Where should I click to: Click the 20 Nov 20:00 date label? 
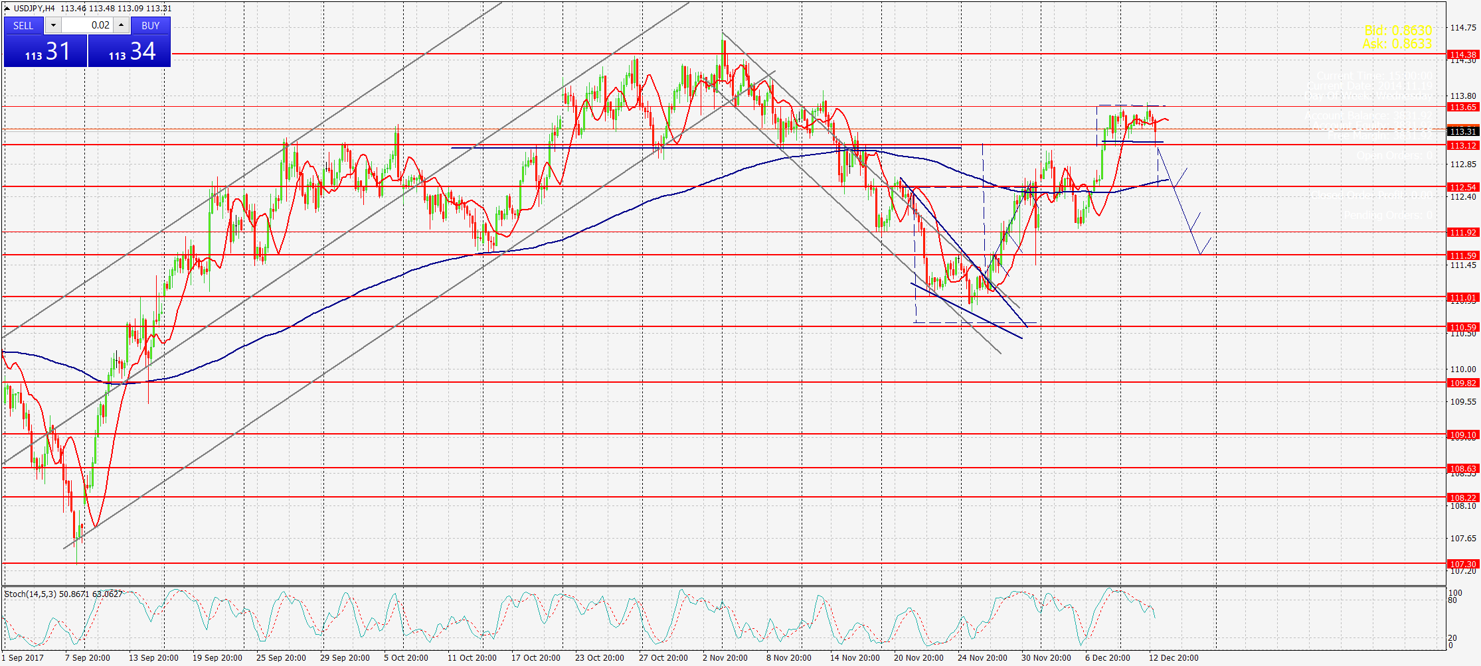click(918, 658)
